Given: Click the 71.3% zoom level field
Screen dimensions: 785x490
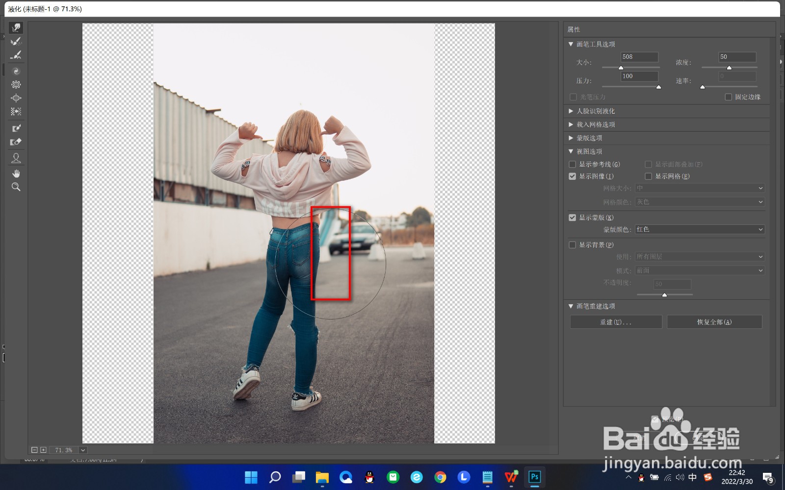Looking at the screenshot, I should click(64, 450).
